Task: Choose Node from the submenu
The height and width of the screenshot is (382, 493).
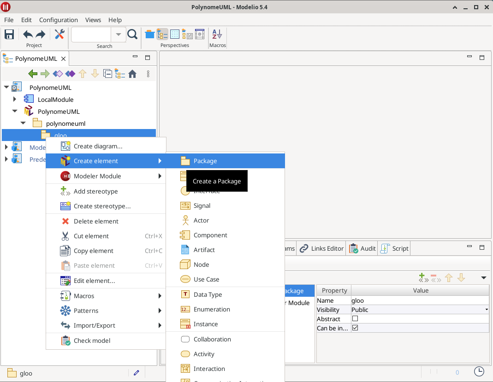Action: (x=225, y=264)
